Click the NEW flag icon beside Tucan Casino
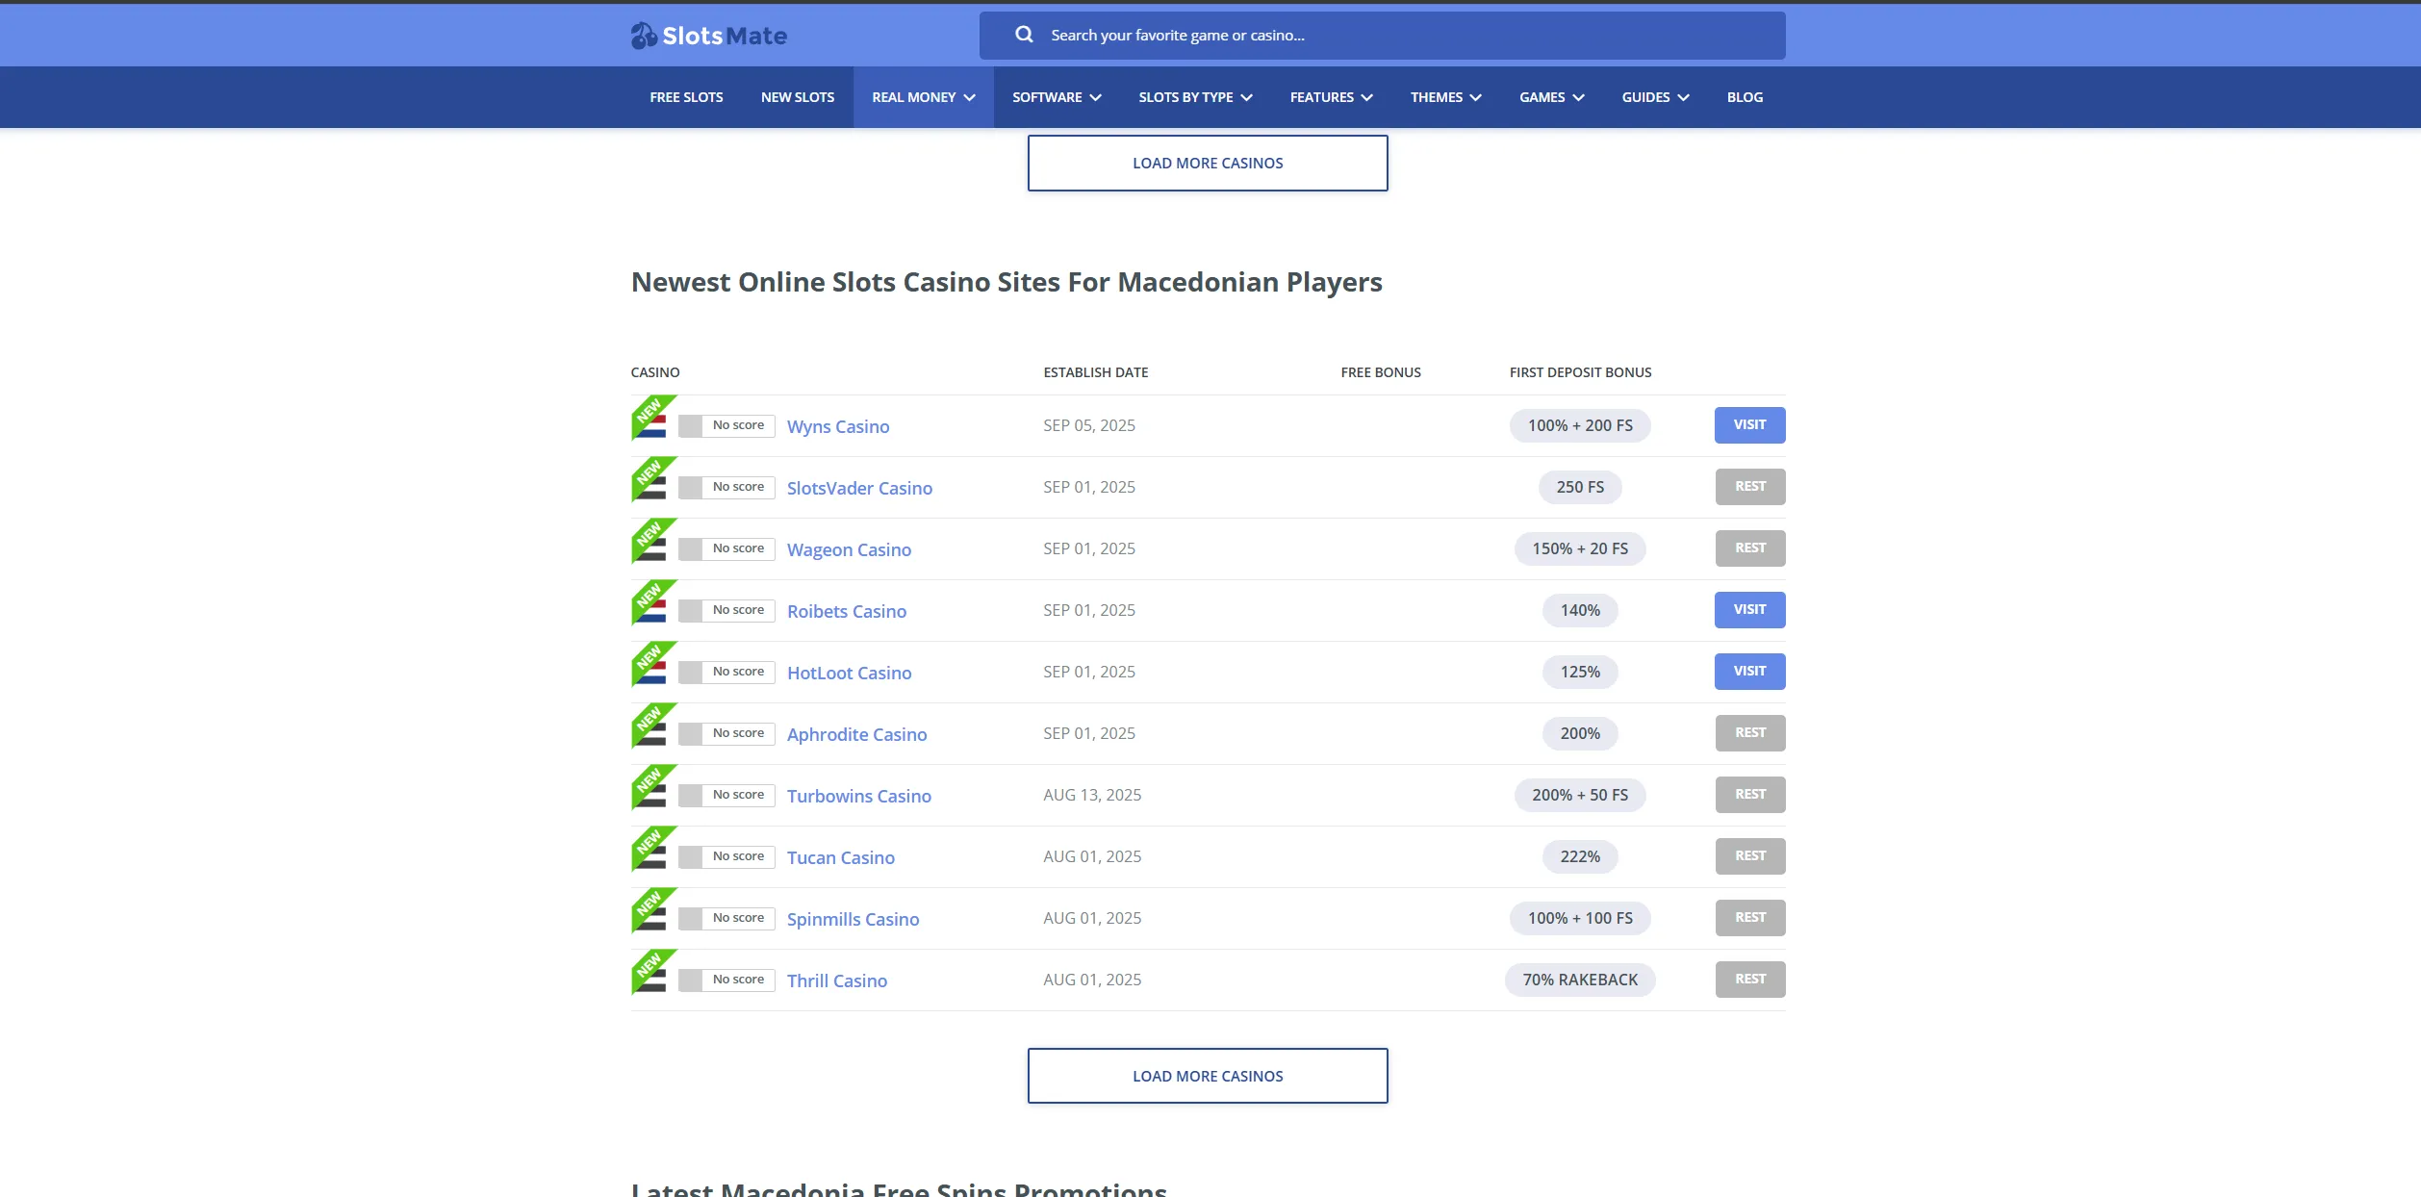 [653, 849]
